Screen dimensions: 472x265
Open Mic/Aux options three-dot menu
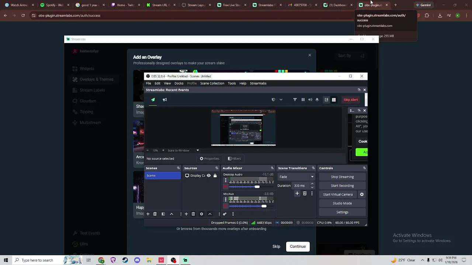pos(226,199)
